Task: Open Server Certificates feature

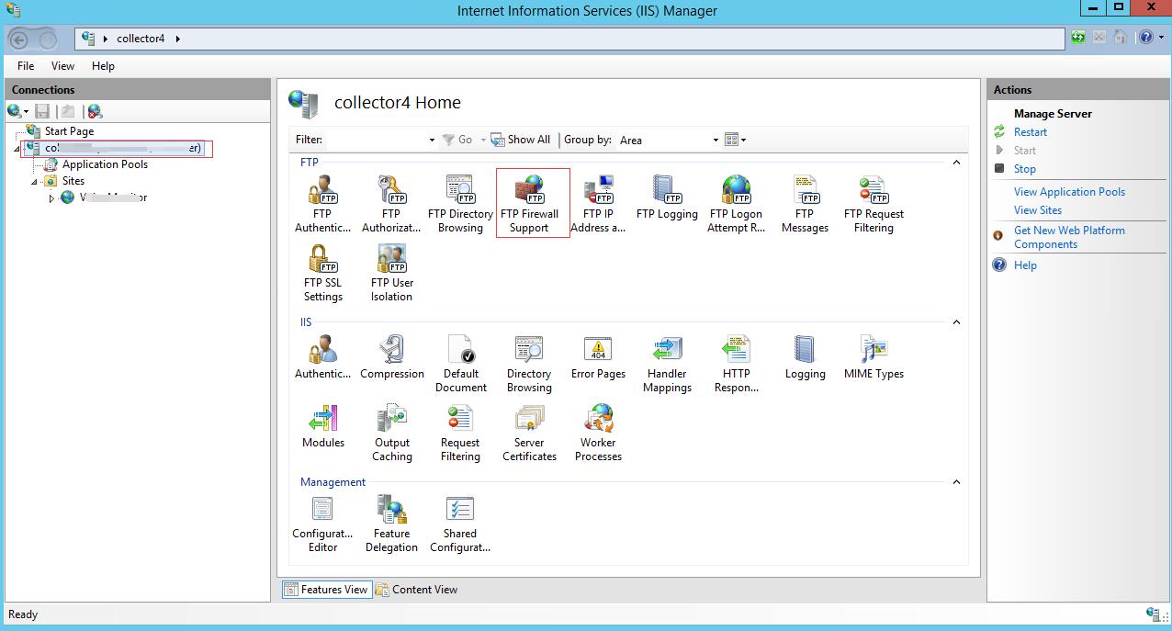Action: (529, 433)
